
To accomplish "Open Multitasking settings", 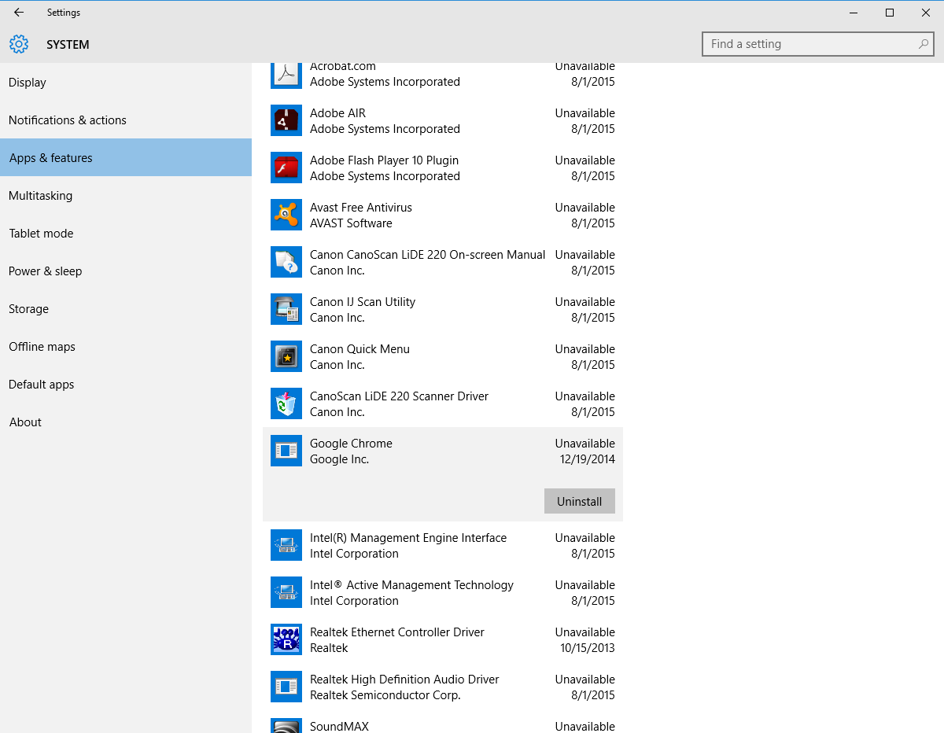I will (126, 195).
